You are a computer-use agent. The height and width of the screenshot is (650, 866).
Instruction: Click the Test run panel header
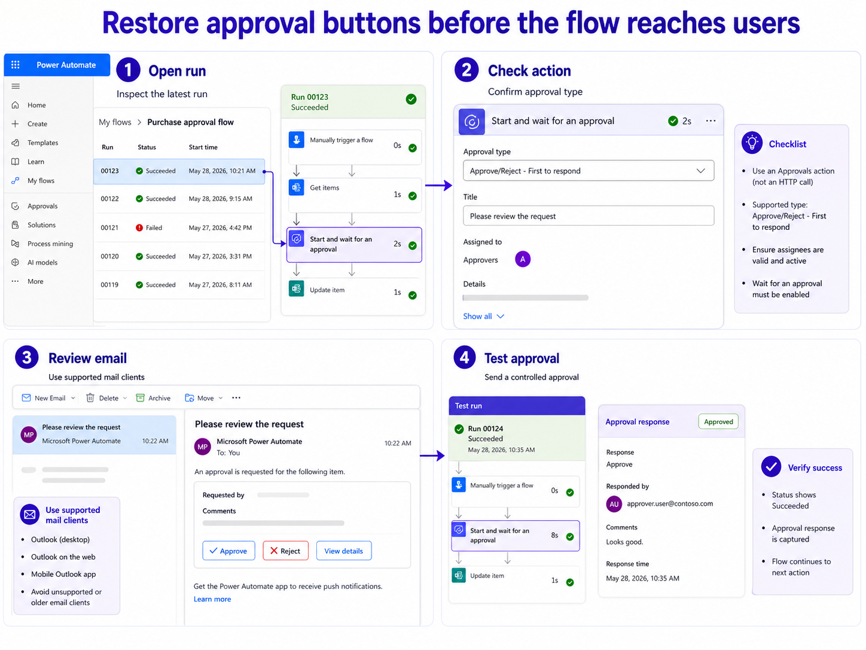tap(517, 406)
